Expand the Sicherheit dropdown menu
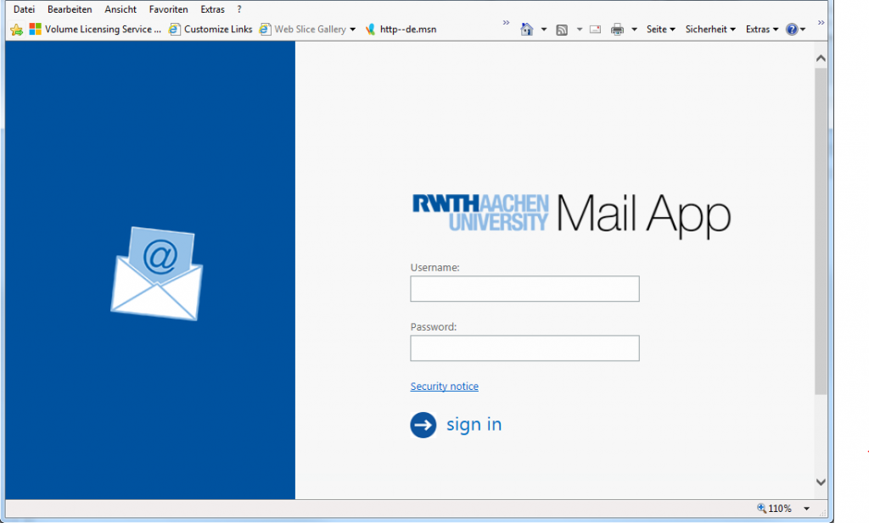Screen dimensions: 869x523 click(x=711, y=30)
